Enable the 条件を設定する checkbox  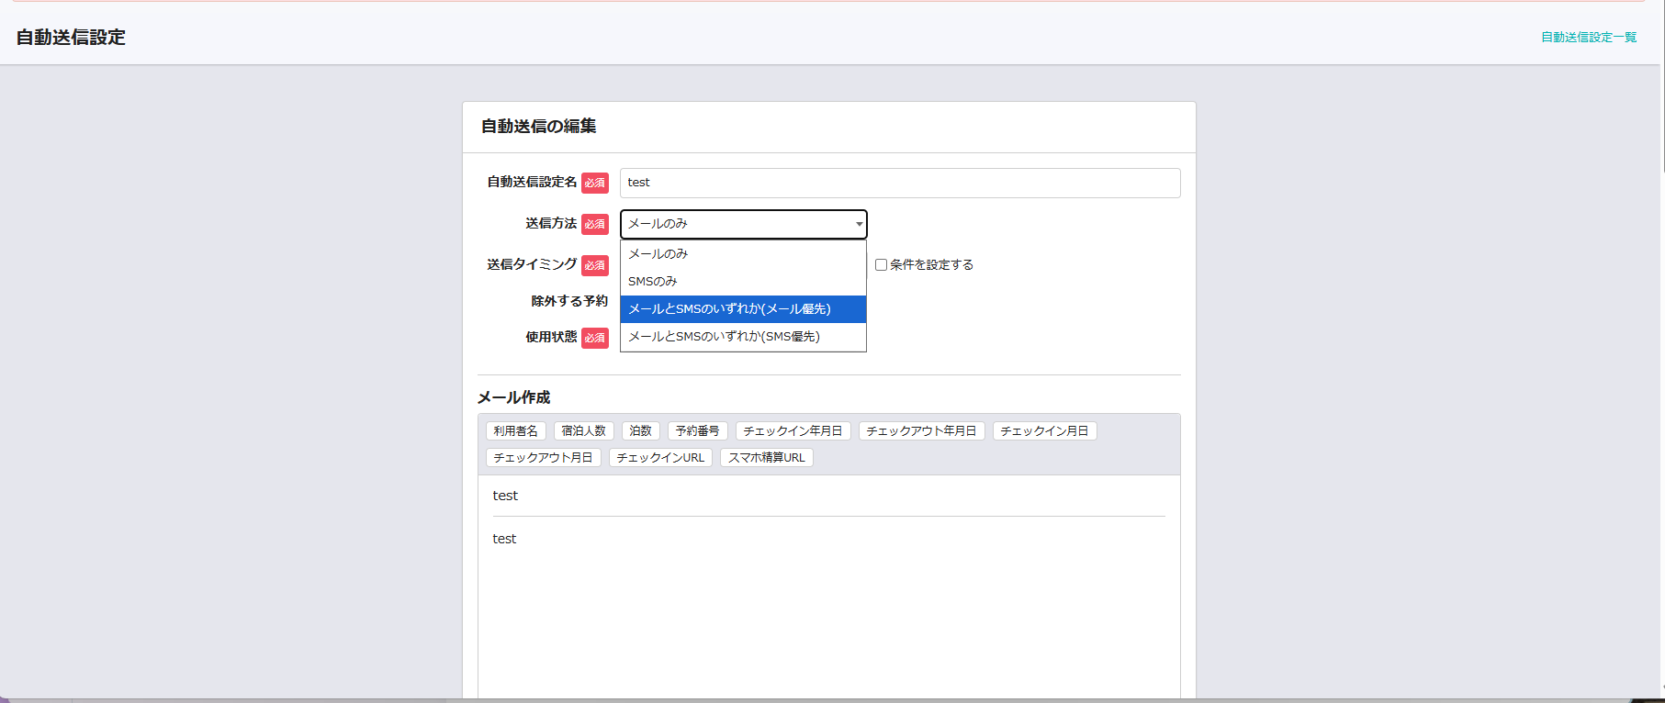pyautogui.click(x=881, y=265)
